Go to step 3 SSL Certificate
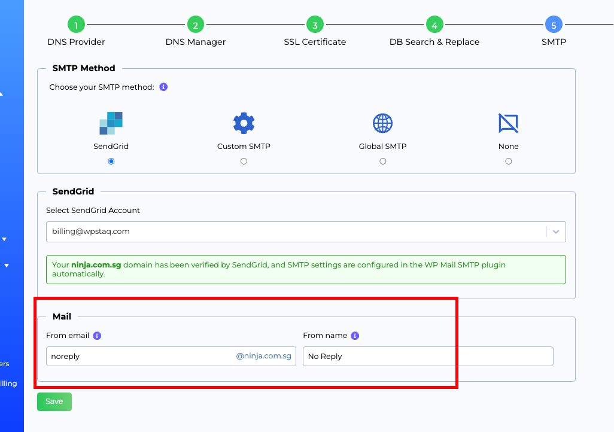This screenshot has width=614, height=432. click(315, 25)
